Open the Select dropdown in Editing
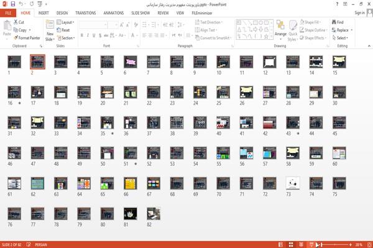This screenshot has height=248, width=373. tap(340, 38)
